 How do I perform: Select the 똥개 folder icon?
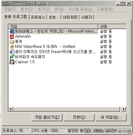pyautogui.click(x=12, y=42)
